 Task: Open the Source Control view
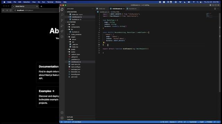point(62,20)
